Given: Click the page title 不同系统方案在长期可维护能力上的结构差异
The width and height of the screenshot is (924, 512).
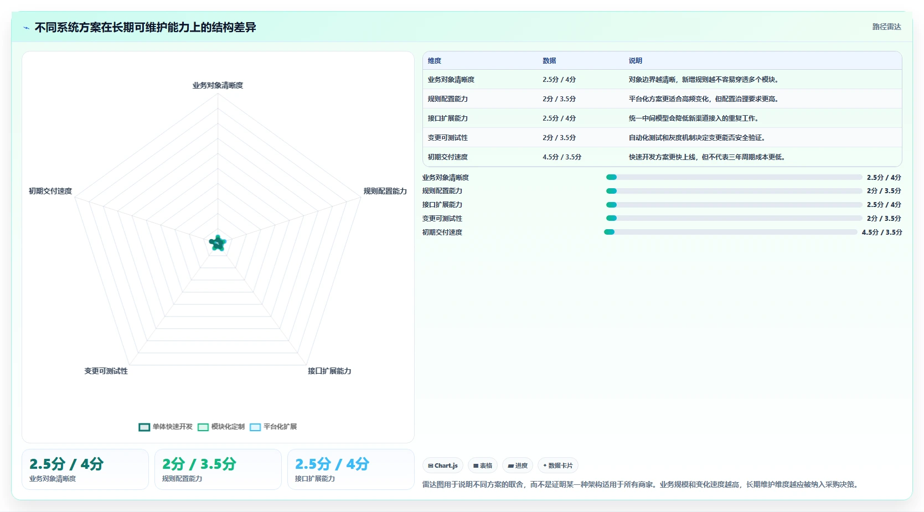Looking at the screenshot, I should [145, 28].
